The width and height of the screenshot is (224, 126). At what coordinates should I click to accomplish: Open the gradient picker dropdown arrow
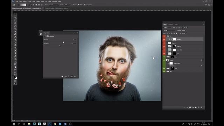27,5
